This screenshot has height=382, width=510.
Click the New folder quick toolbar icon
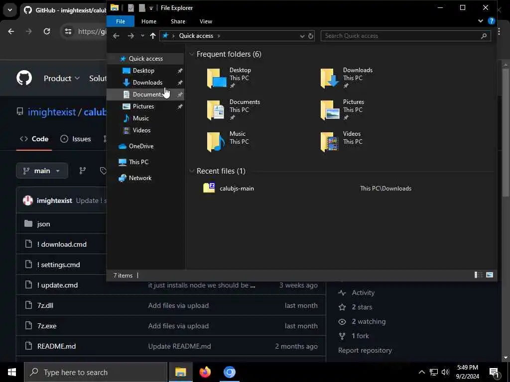pos(142,8)
